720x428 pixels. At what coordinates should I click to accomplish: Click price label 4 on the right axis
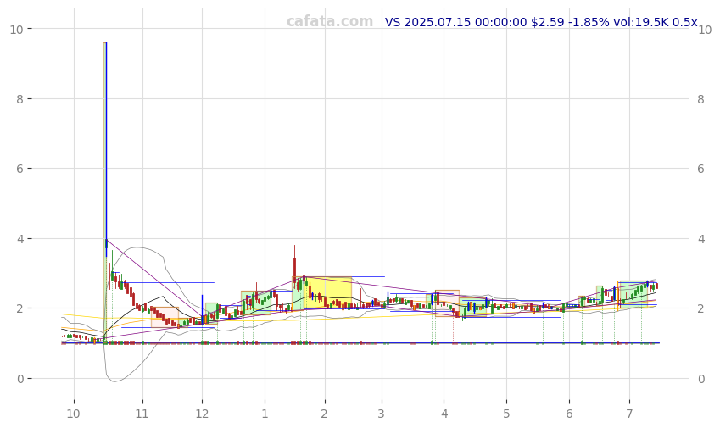[x=700, y=239]
